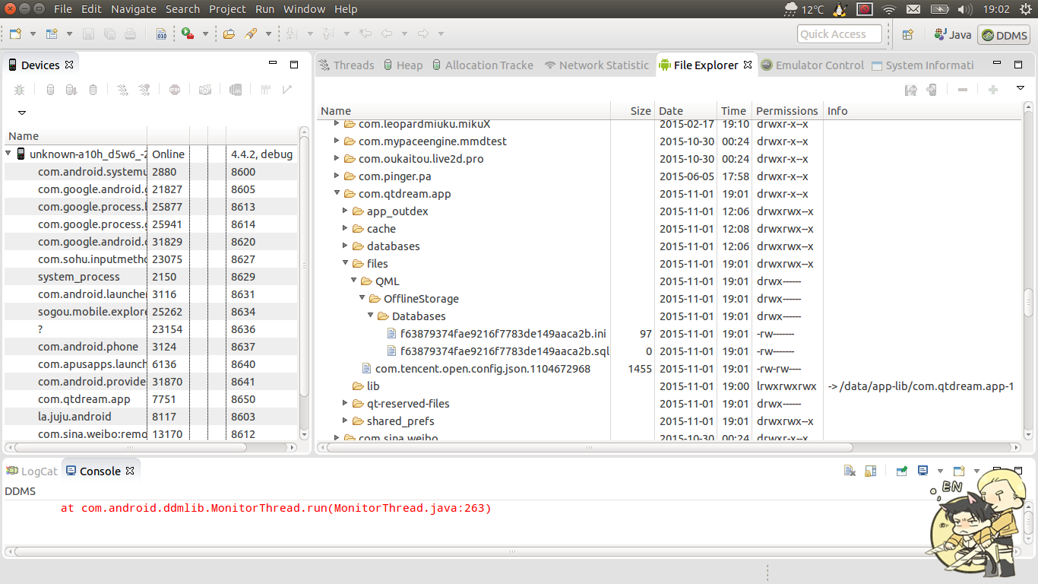The height and width of the screenshot is (584, 1038).
Task: Collapse the unknown-a10h device node
Action: click(8, 154)
